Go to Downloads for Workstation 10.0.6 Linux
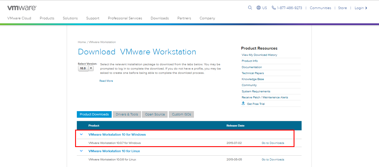The height and width of the screenshot is (167, 379). [x=273, y=160]
